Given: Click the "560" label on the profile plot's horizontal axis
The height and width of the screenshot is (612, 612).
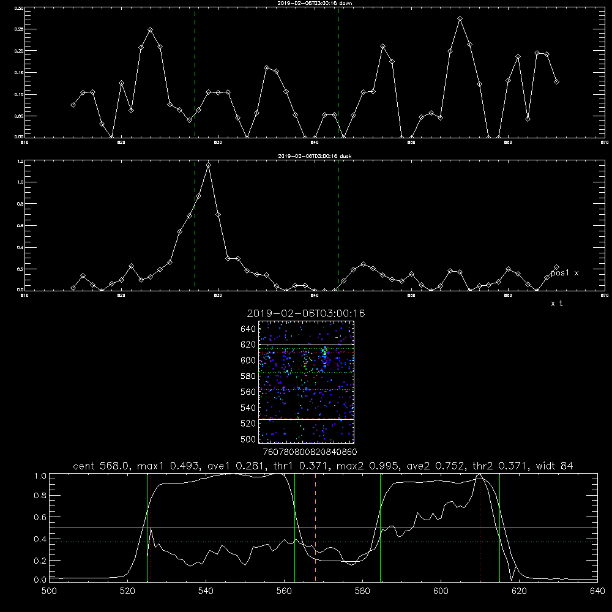Looking at the screenshot, I should click(x=284, y=591).
